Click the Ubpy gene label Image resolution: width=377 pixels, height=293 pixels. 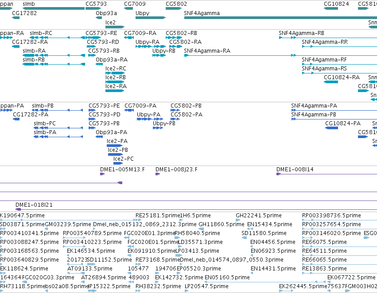pyautogui.click(x=142, y=13)
